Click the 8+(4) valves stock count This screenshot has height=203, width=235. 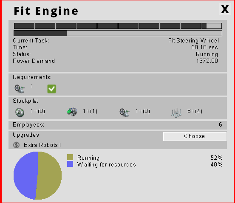click(x=195, y=111)
